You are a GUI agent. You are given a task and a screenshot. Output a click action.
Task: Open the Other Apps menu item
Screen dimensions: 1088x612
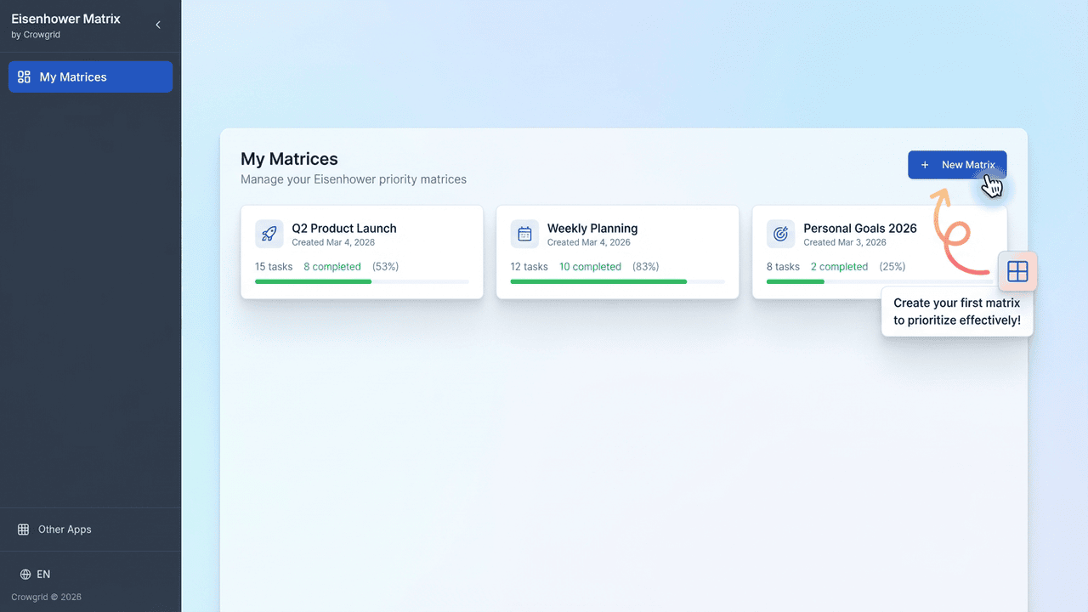point(65,530)
